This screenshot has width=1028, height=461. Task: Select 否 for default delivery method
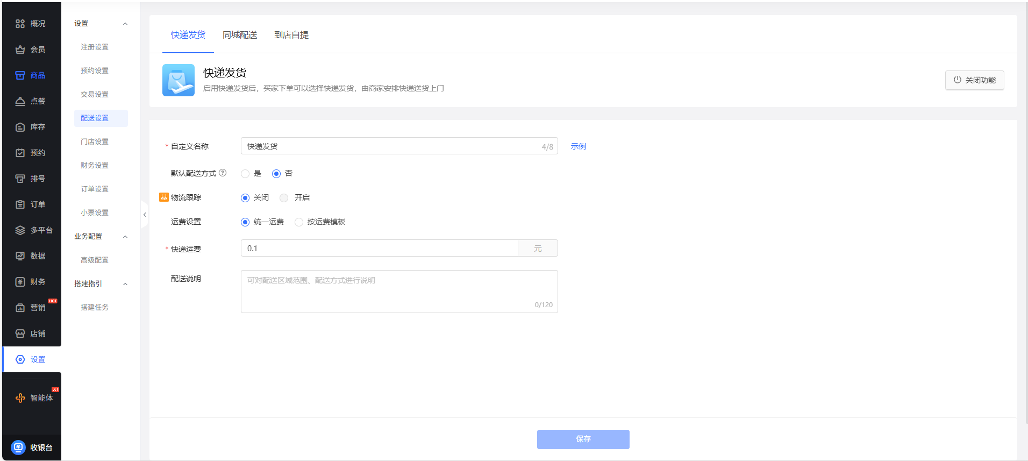pyautogui.click(x=276, y=173)
